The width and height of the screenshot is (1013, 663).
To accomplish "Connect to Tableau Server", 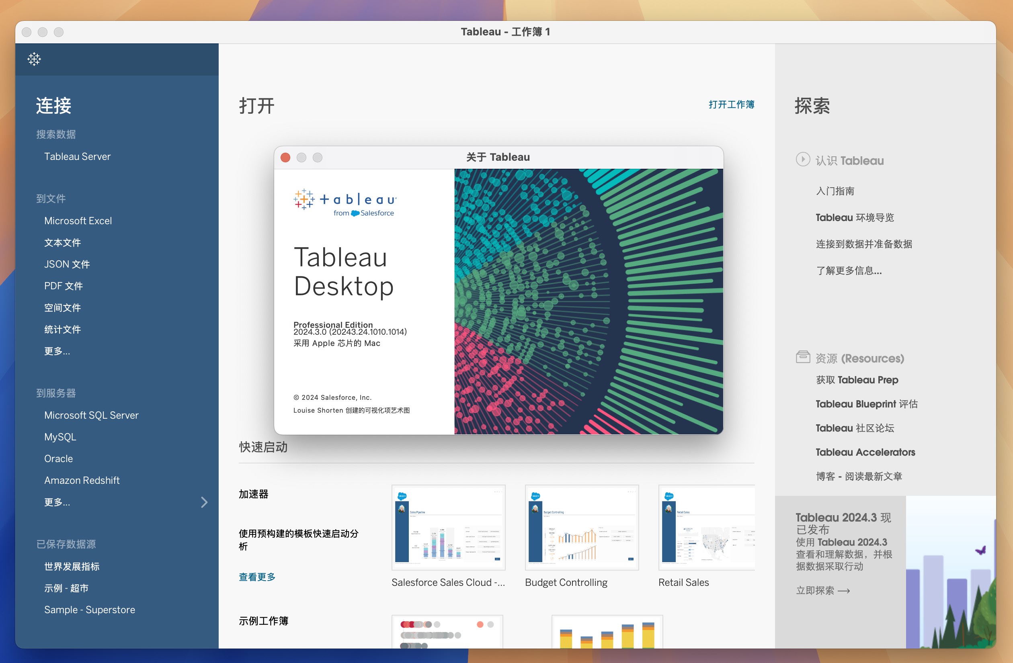I will pyautogui.click(x=77, y=157).
